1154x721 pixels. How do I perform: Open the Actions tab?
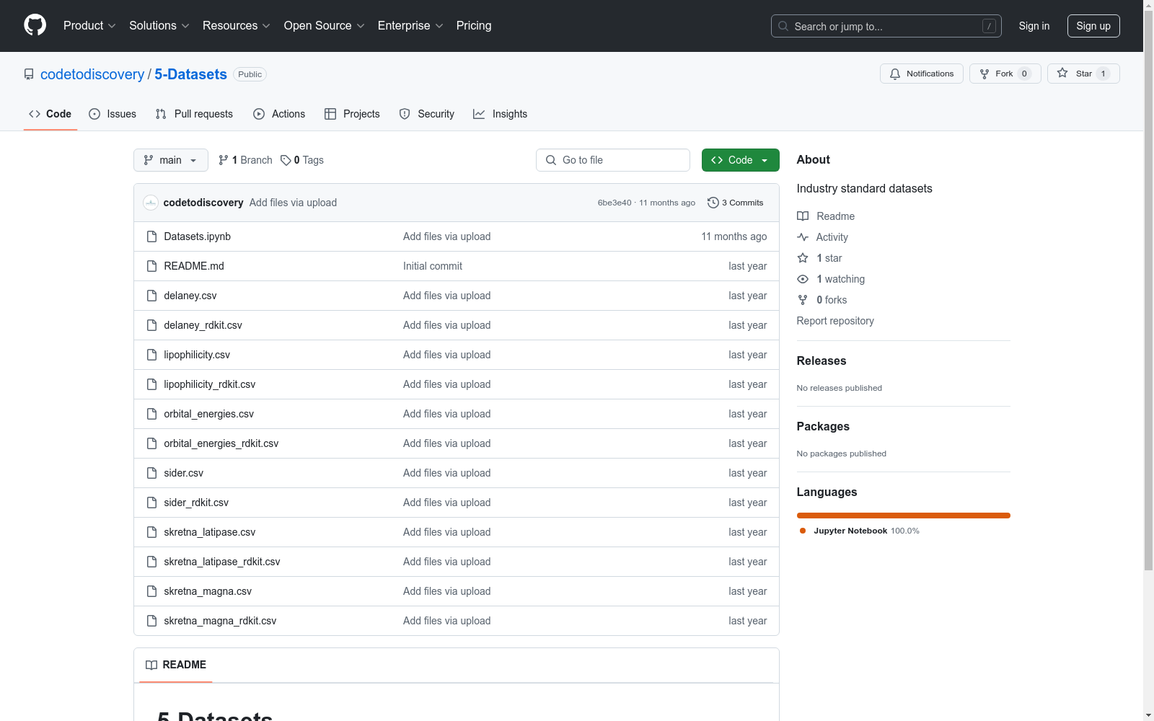(x=279, y=114)
